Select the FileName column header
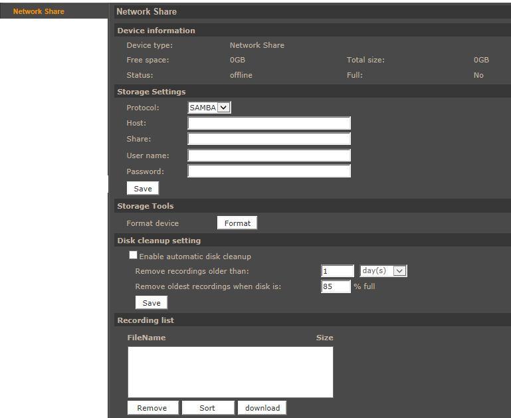 click(146, 338)
